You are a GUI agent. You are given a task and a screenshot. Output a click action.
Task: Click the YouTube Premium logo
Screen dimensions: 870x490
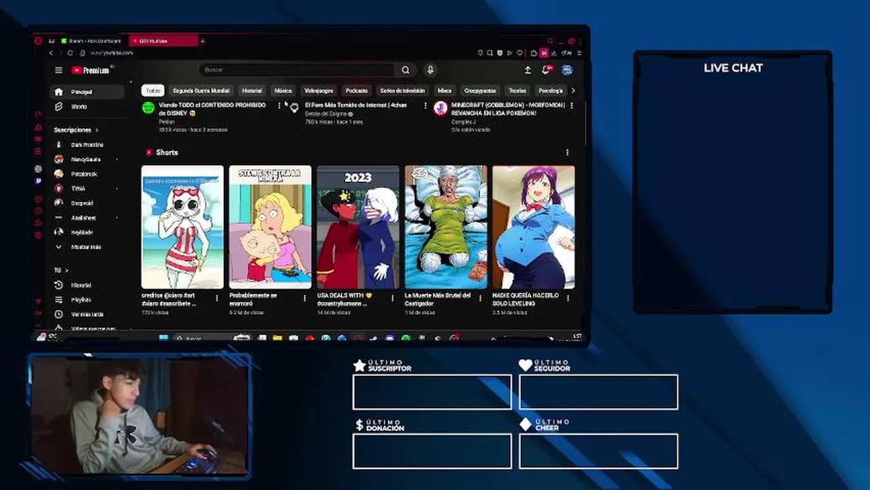[x=91, y=70]
